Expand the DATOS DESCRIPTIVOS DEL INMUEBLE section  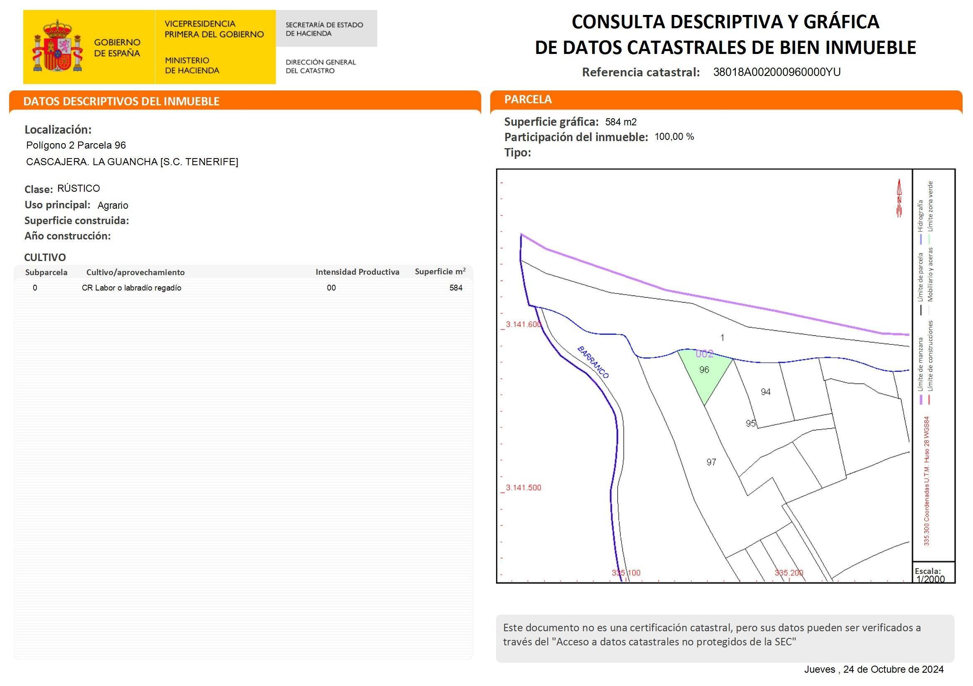(x=121, y=102)
